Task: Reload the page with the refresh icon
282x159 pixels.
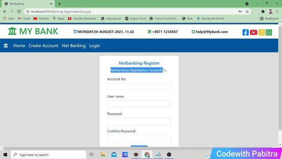Action: pos(19,11)
